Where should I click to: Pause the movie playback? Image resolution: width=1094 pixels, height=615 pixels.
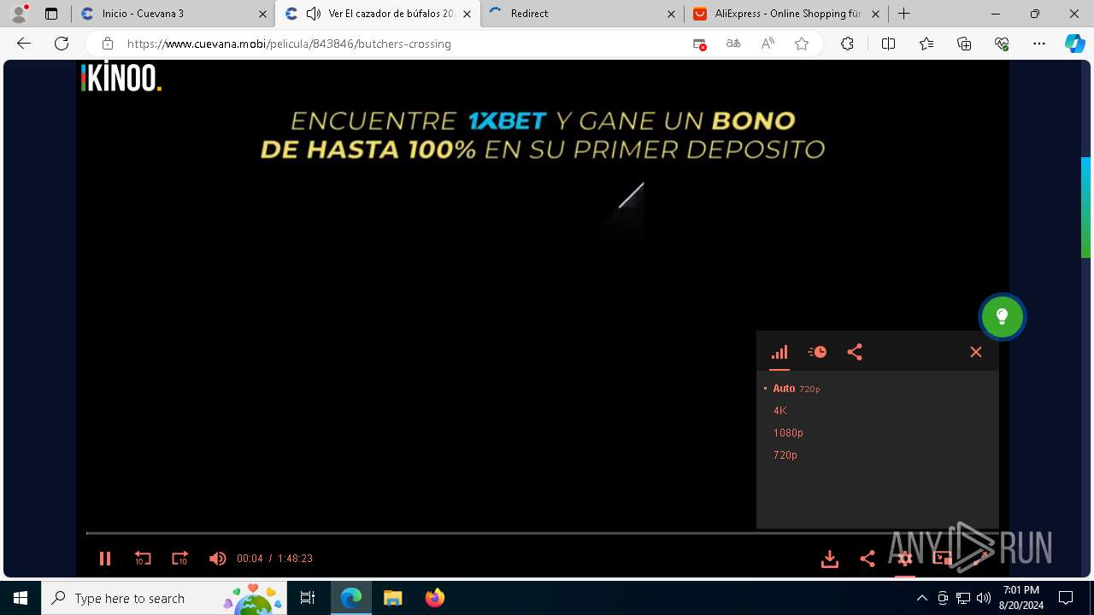click(105, 559)
